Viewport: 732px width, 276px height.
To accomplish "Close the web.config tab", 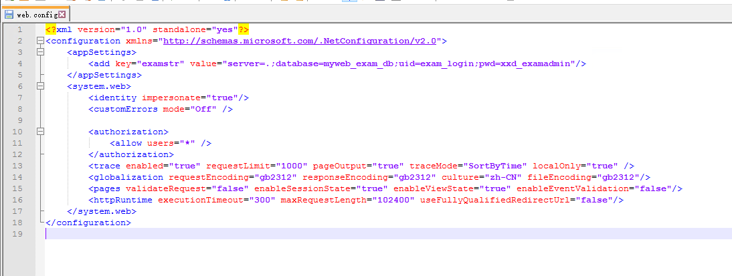I will [x=62, y=15].
